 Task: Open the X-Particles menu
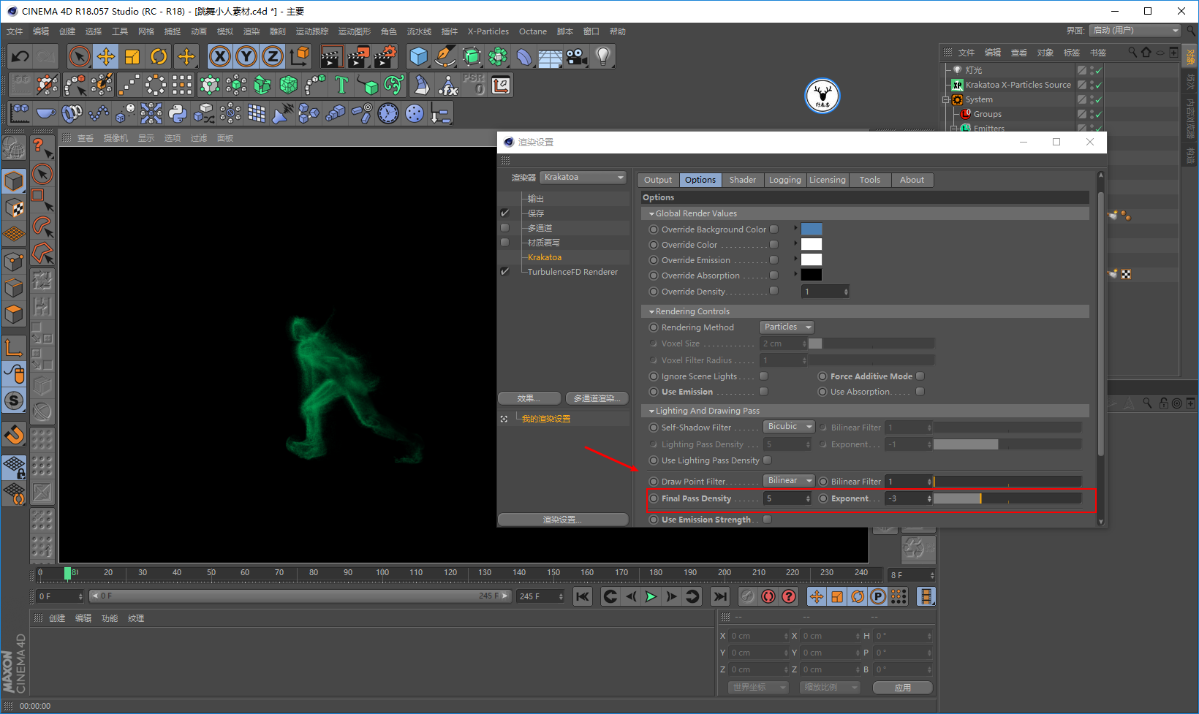pos(488,31)
